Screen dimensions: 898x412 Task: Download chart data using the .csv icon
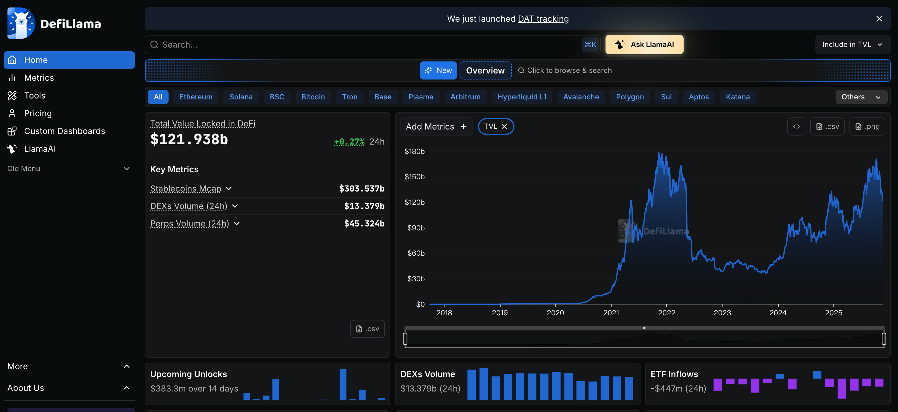point(827,126)
